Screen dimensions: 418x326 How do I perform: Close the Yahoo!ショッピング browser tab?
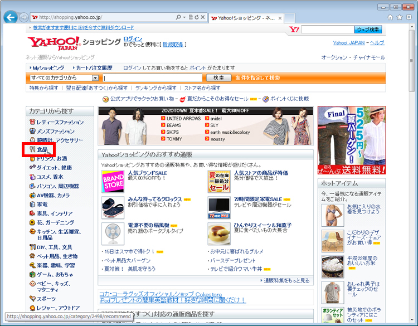[x=280, y=18]
